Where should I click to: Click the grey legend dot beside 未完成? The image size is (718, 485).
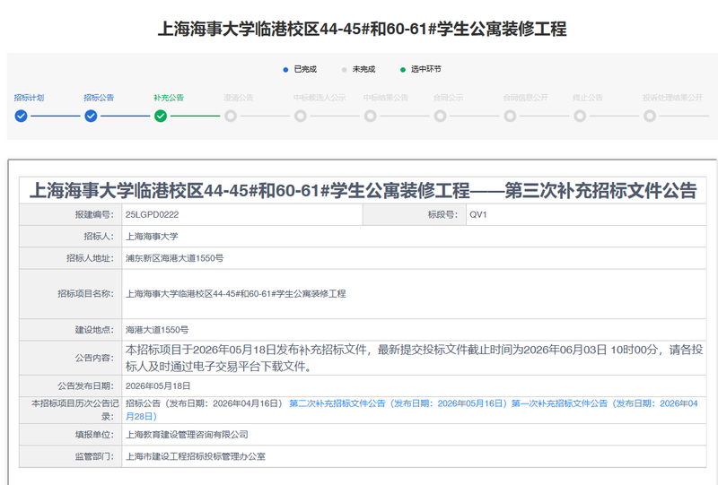point(345,70)
